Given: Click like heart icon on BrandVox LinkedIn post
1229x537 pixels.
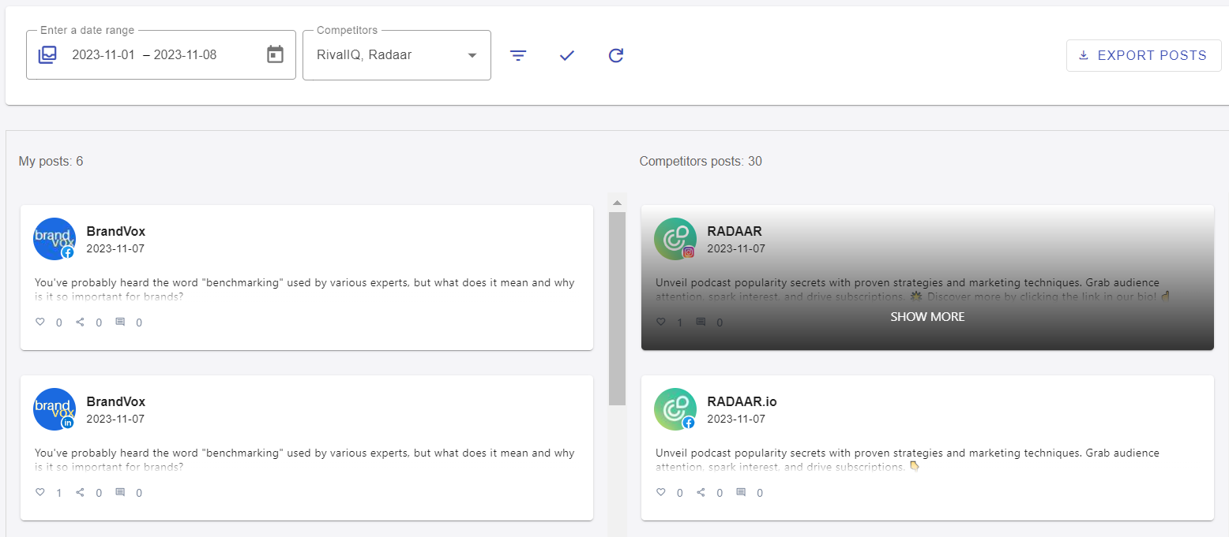Looking at the screenshot, I should pyautogui.click(x=40, y=492).
